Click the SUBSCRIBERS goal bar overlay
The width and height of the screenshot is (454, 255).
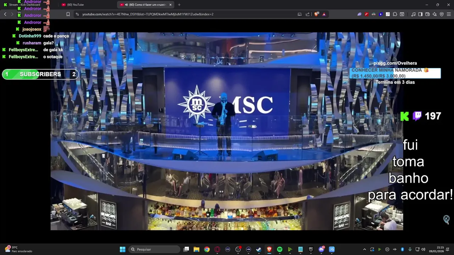[x=40, y=74]
